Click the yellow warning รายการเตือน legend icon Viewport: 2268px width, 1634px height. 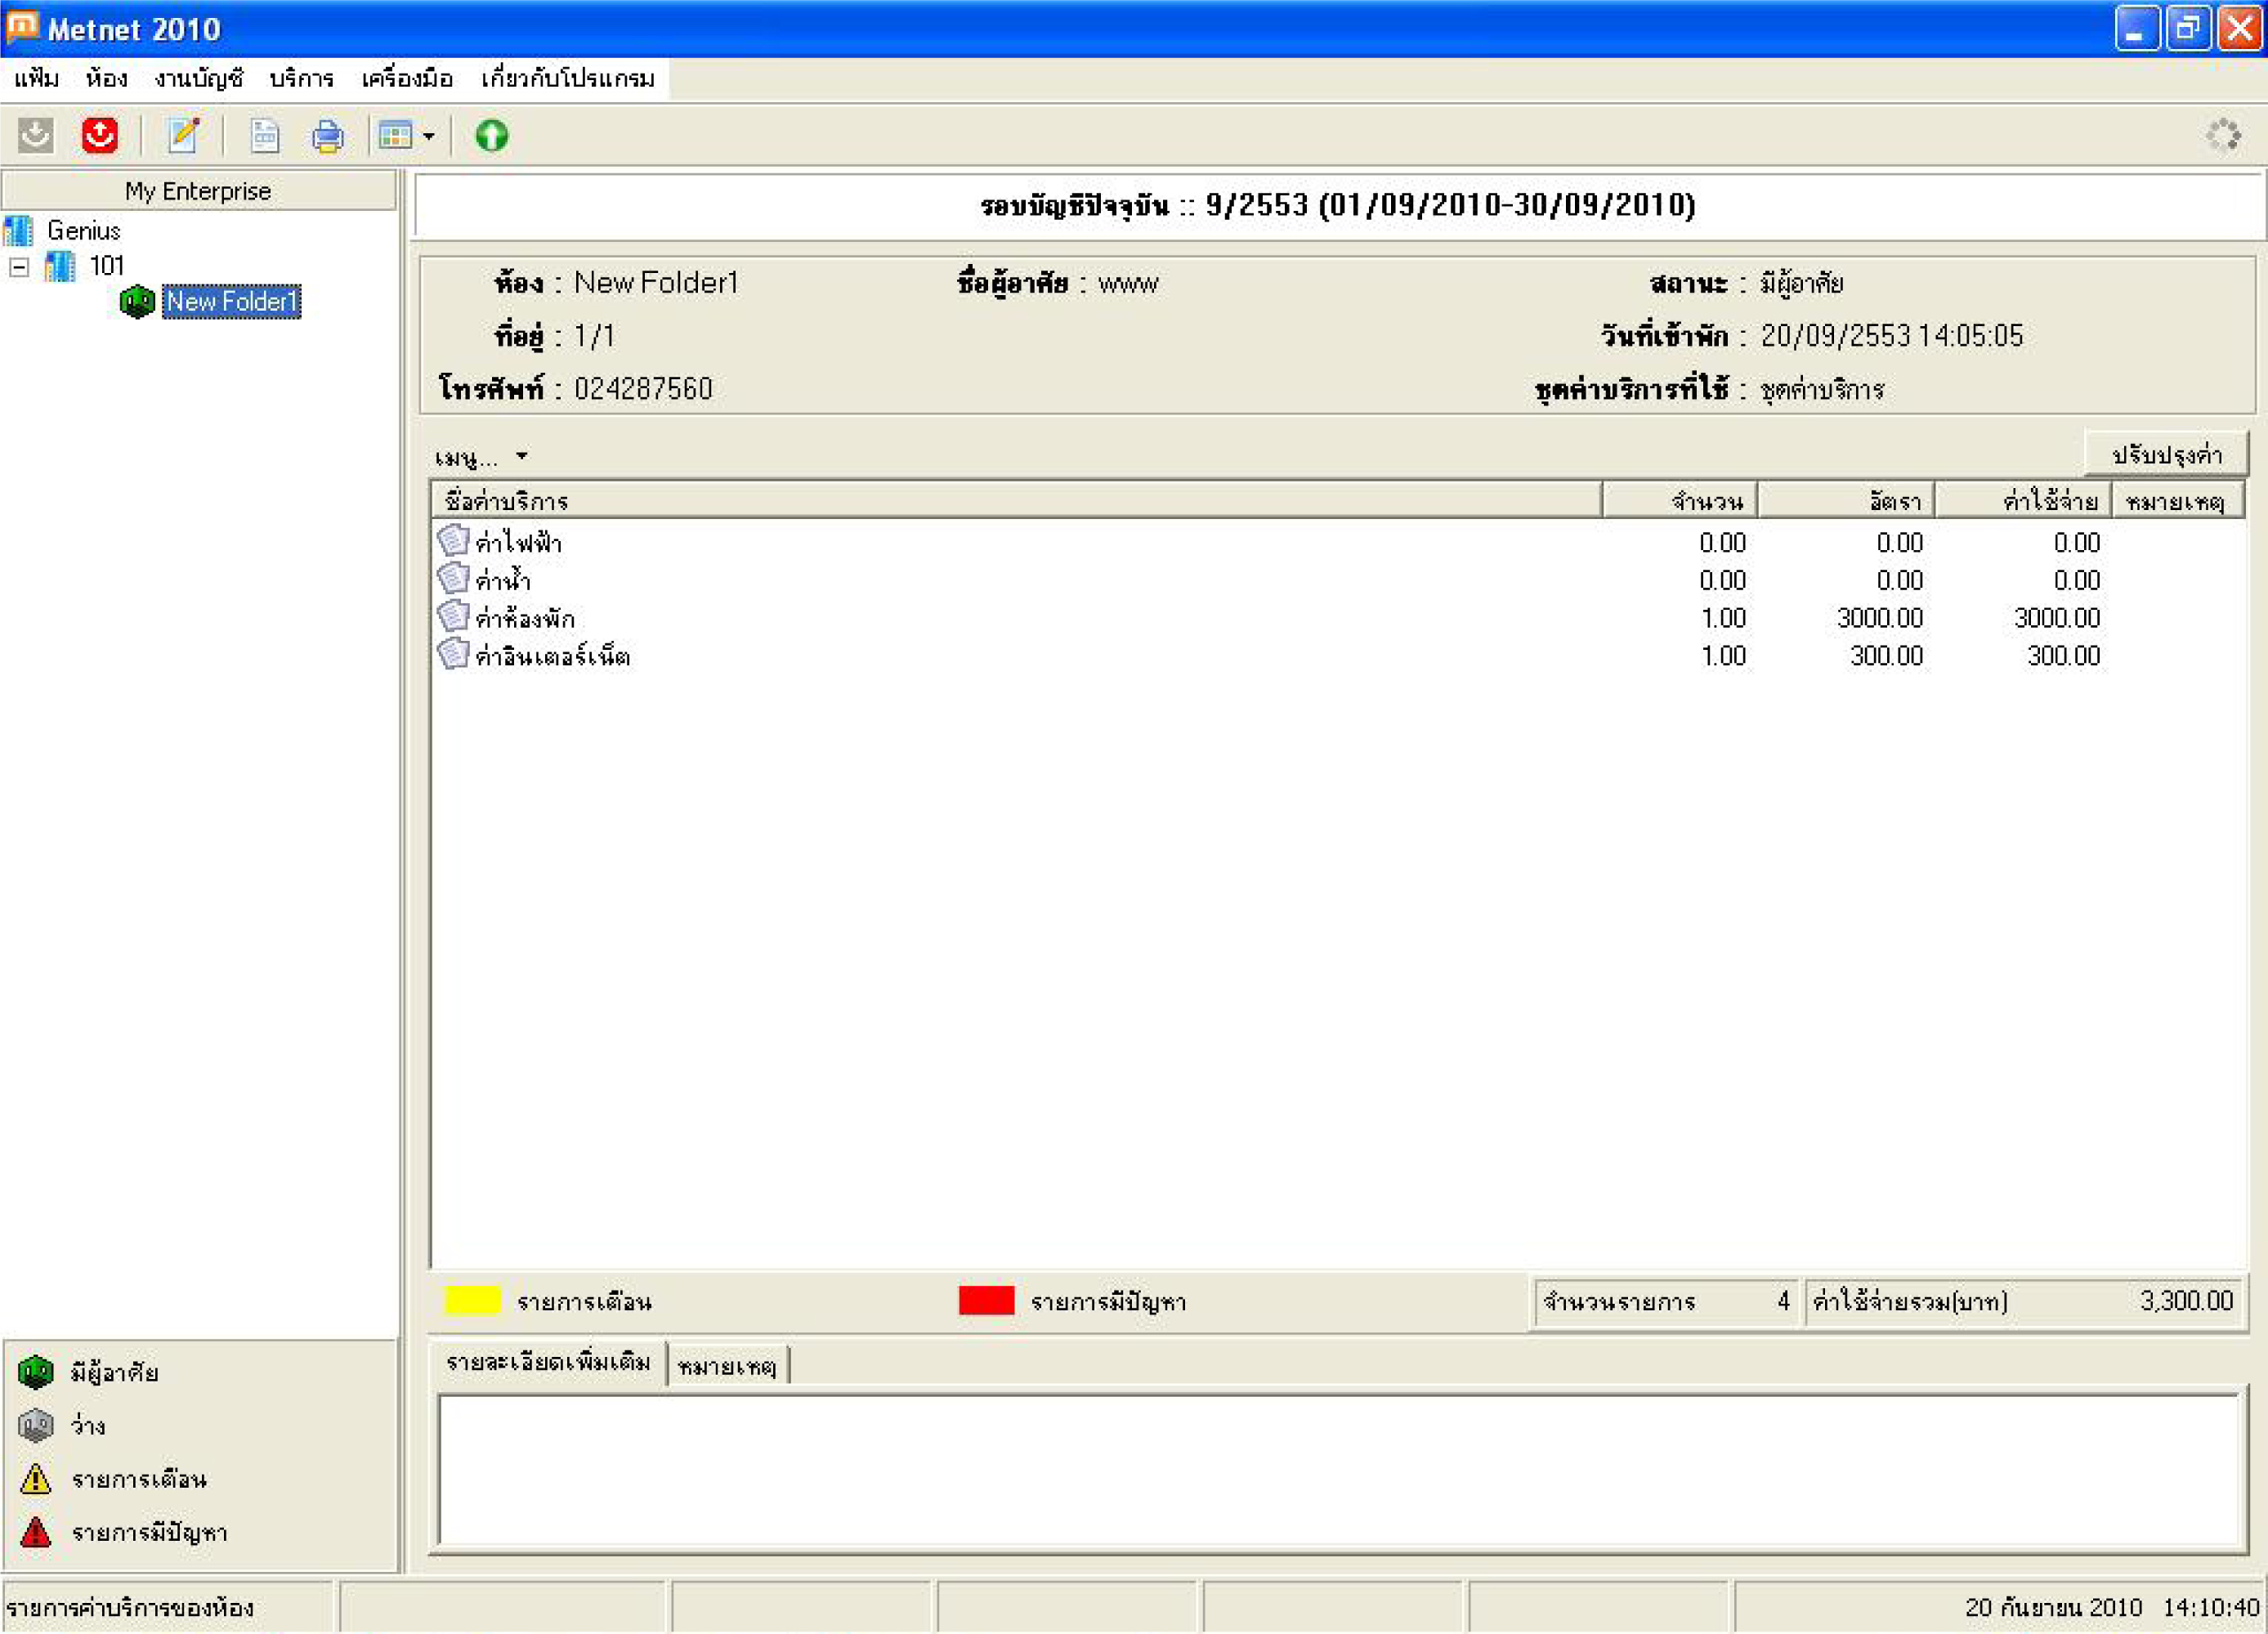pyautogui.click(x=36, y=1479)
